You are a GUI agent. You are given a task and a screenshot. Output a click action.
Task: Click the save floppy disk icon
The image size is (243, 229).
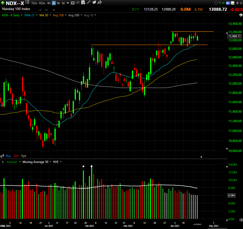coord(233,3)
